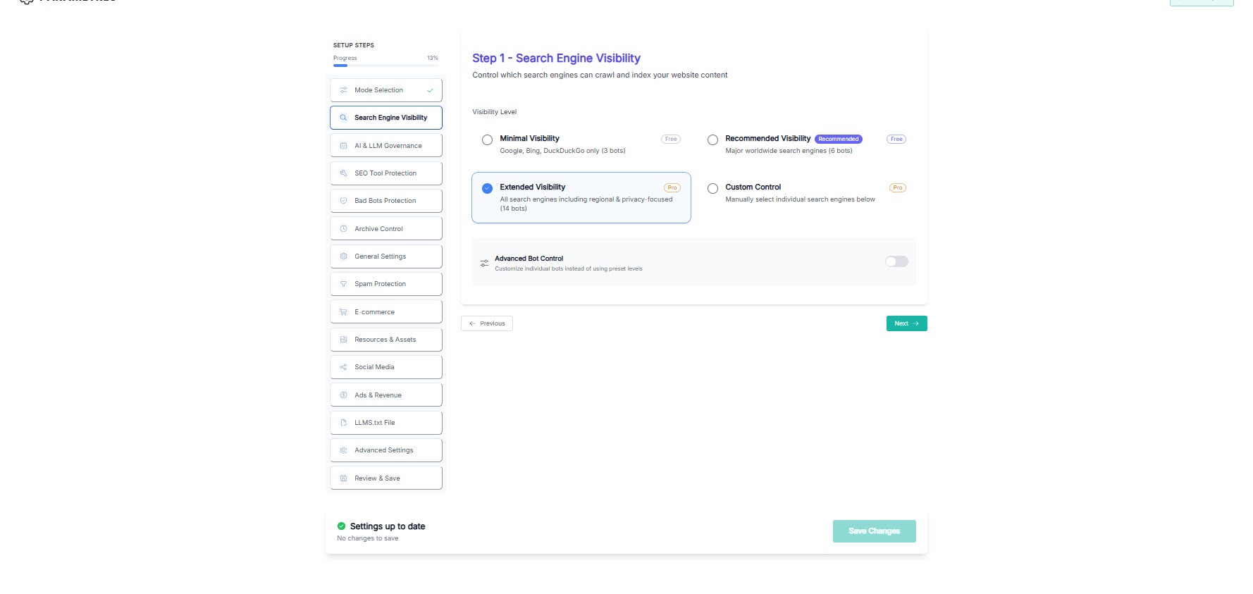
Task: Click the icon next to SEO Tool Protection
Action: [x=343, y=173]
